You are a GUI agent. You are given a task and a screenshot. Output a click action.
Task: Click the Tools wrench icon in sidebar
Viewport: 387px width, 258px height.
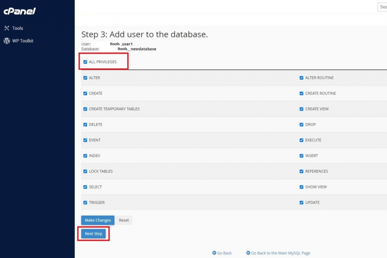click(x=7, y=28)
